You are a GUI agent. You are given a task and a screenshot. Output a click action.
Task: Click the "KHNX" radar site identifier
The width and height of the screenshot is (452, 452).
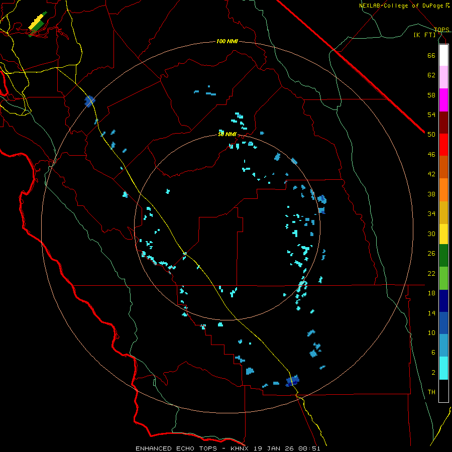click(x=240, y=448)
